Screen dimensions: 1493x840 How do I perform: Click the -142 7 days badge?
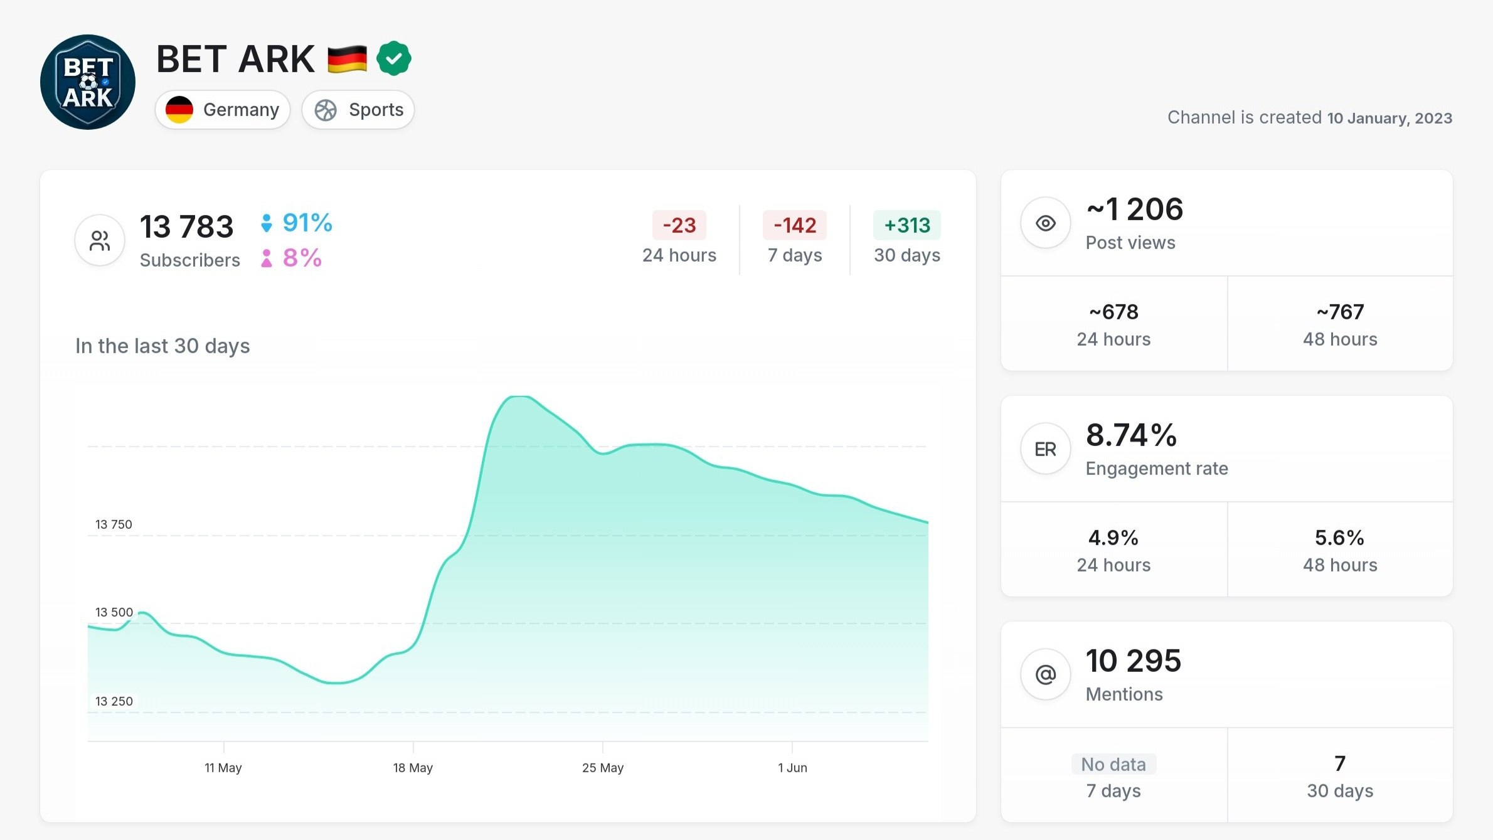(x=795, y=225)
